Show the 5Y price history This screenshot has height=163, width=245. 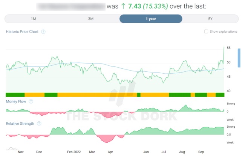209,19
